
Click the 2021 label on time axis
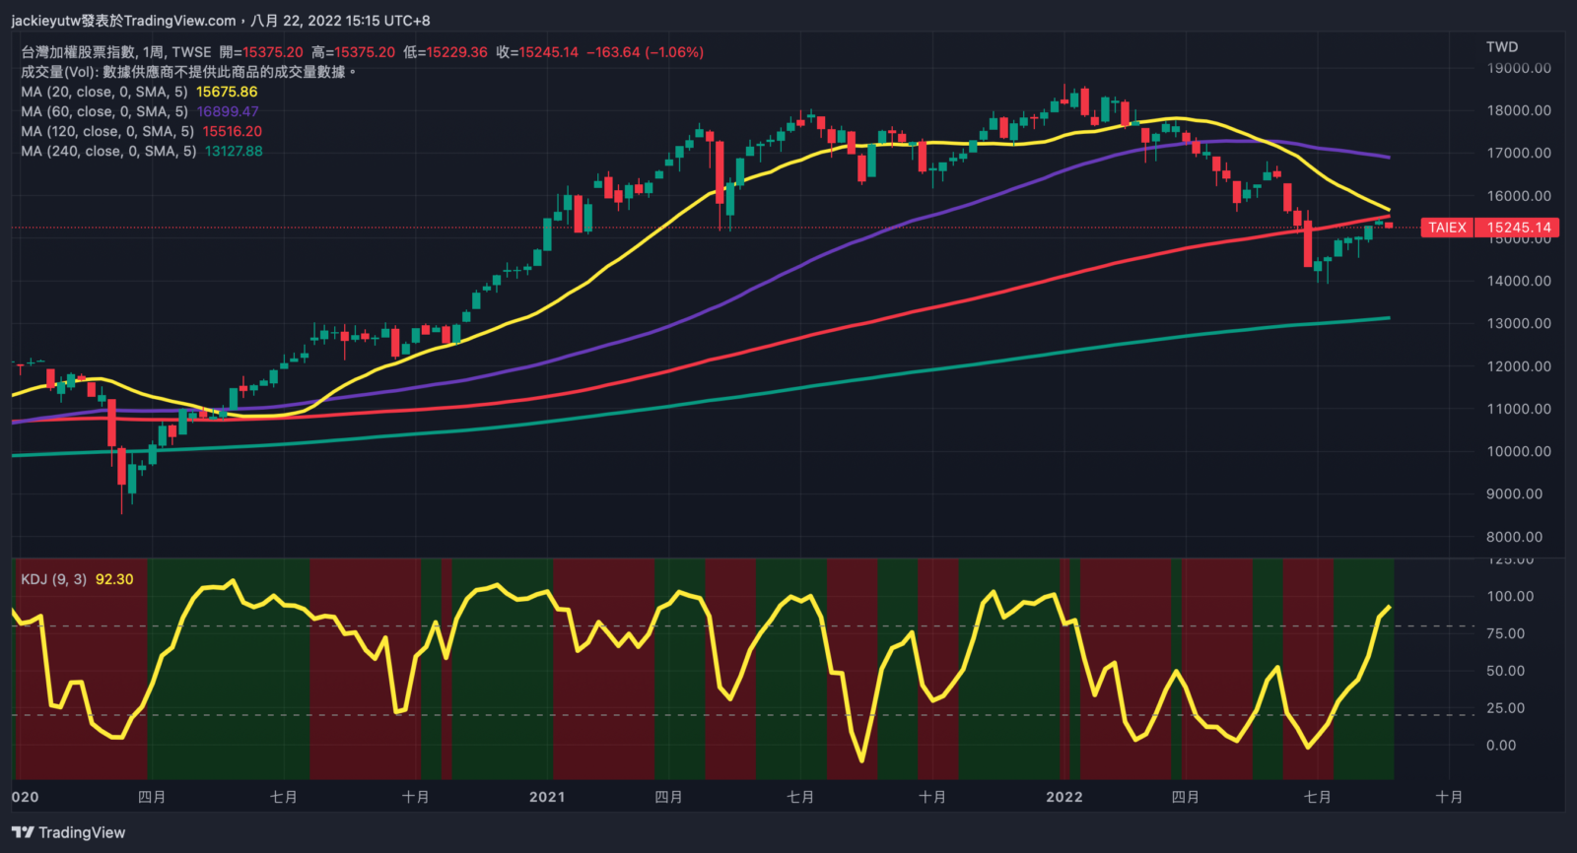(x=547, y=797)
